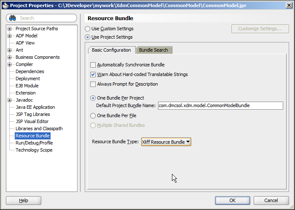Open Help for this dialog
295x210 pixels.
pos(24,200)
